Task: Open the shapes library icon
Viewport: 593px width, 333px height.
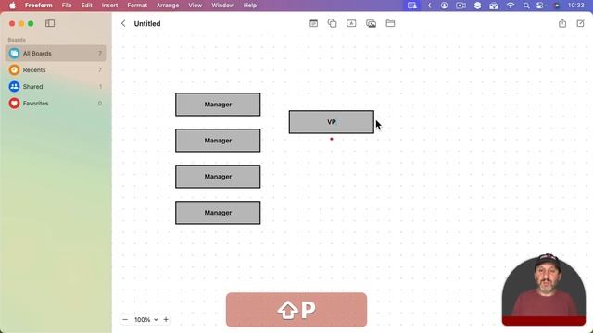Action: tap(332, 23)
